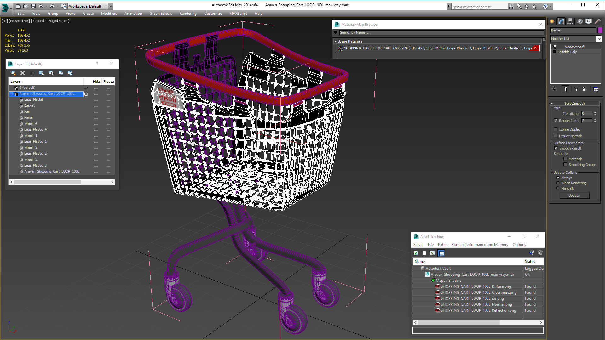Image resolution: width=605 pixels, height=340 pixels.
Task: Expand the Editable Poly stack entry
Action: (x=554, y=52)
